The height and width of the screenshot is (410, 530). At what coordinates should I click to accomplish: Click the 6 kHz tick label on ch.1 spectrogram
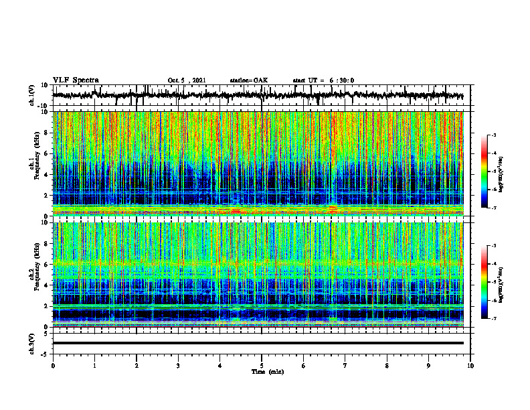(x=46, y=153)
